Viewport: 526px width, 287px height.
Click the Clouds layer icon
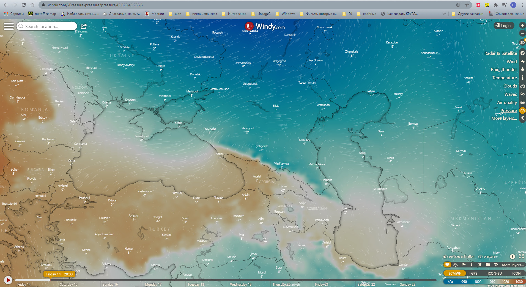[x=522, y=86]
